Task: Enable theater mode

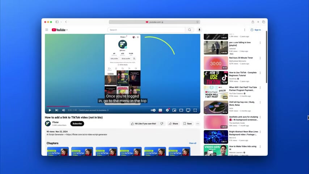Action: point(181,110)
